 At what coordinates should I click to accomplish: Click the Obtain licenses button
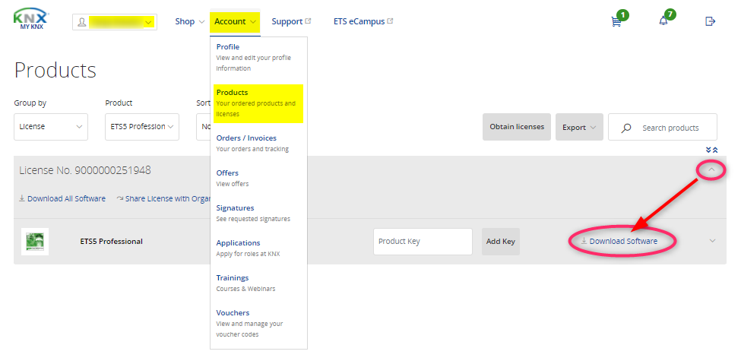tap(517, 127)
